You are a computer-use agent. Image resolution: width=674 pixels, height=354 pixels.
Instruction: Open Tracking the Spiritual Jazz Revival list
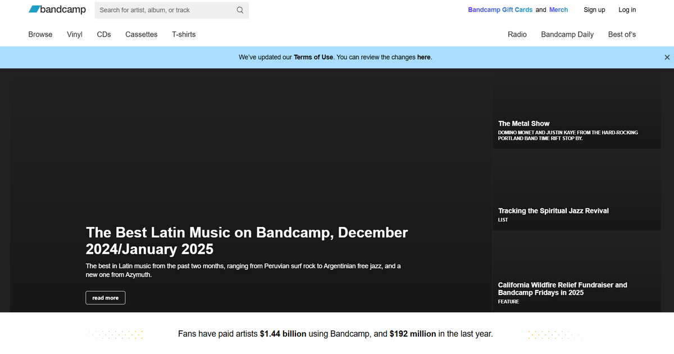pos(577,190)
